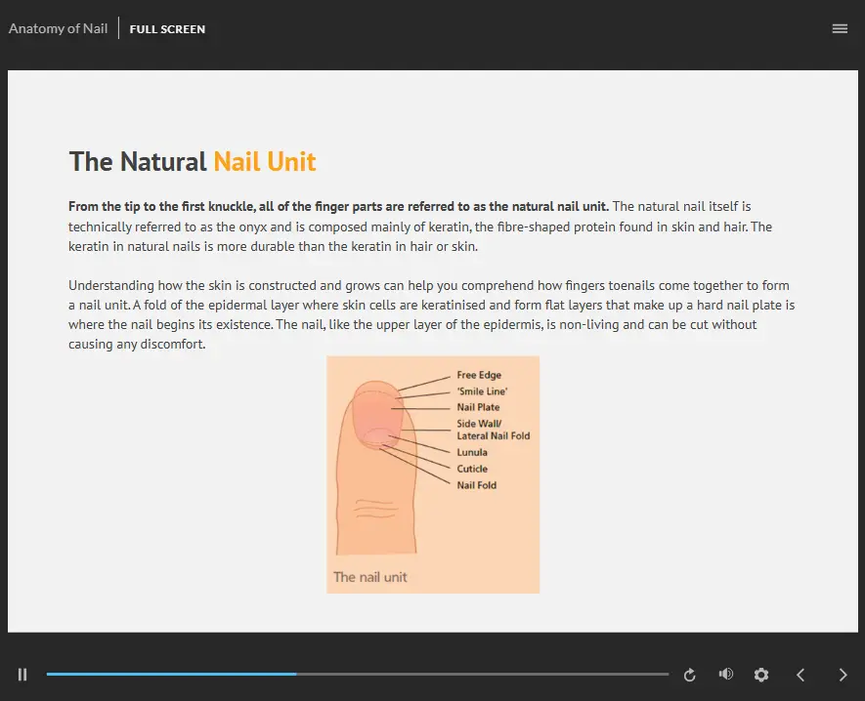Advance to the next slide arrow
Viewport: 865px width, 701px height.
843,675
